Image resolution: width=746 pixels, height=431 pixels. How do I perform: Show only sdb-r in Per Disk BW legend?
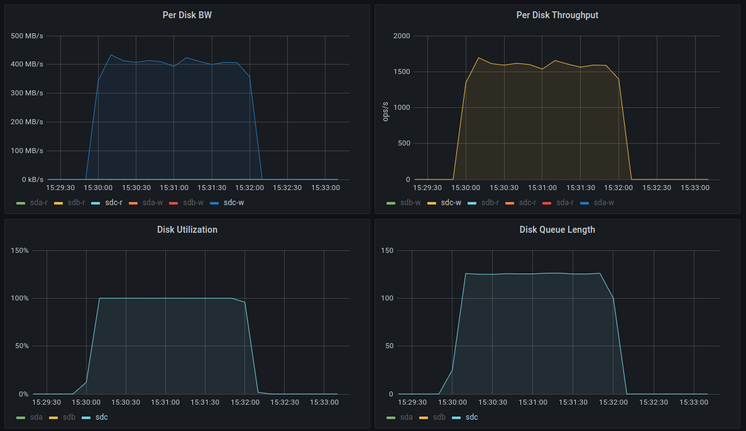pos(75,203)
